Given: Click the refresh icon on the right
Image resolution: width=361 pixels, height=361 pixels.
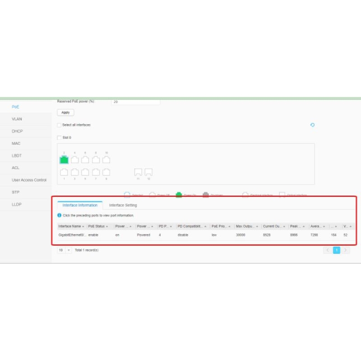Looking at the screenshot, I should [313, 125].
